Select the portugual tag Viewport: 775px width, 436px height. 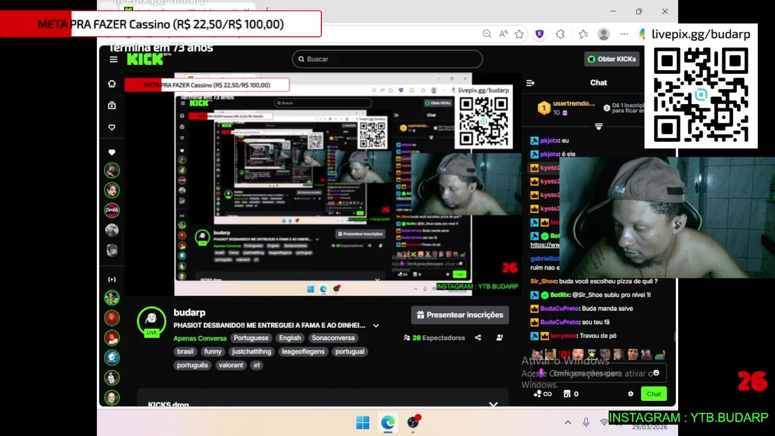coord(350,351)
